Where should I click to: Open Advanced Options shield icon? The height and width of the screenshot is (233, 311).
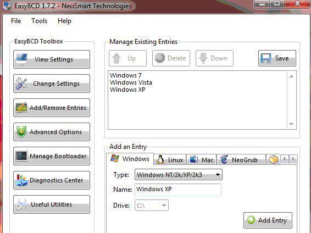21,132
